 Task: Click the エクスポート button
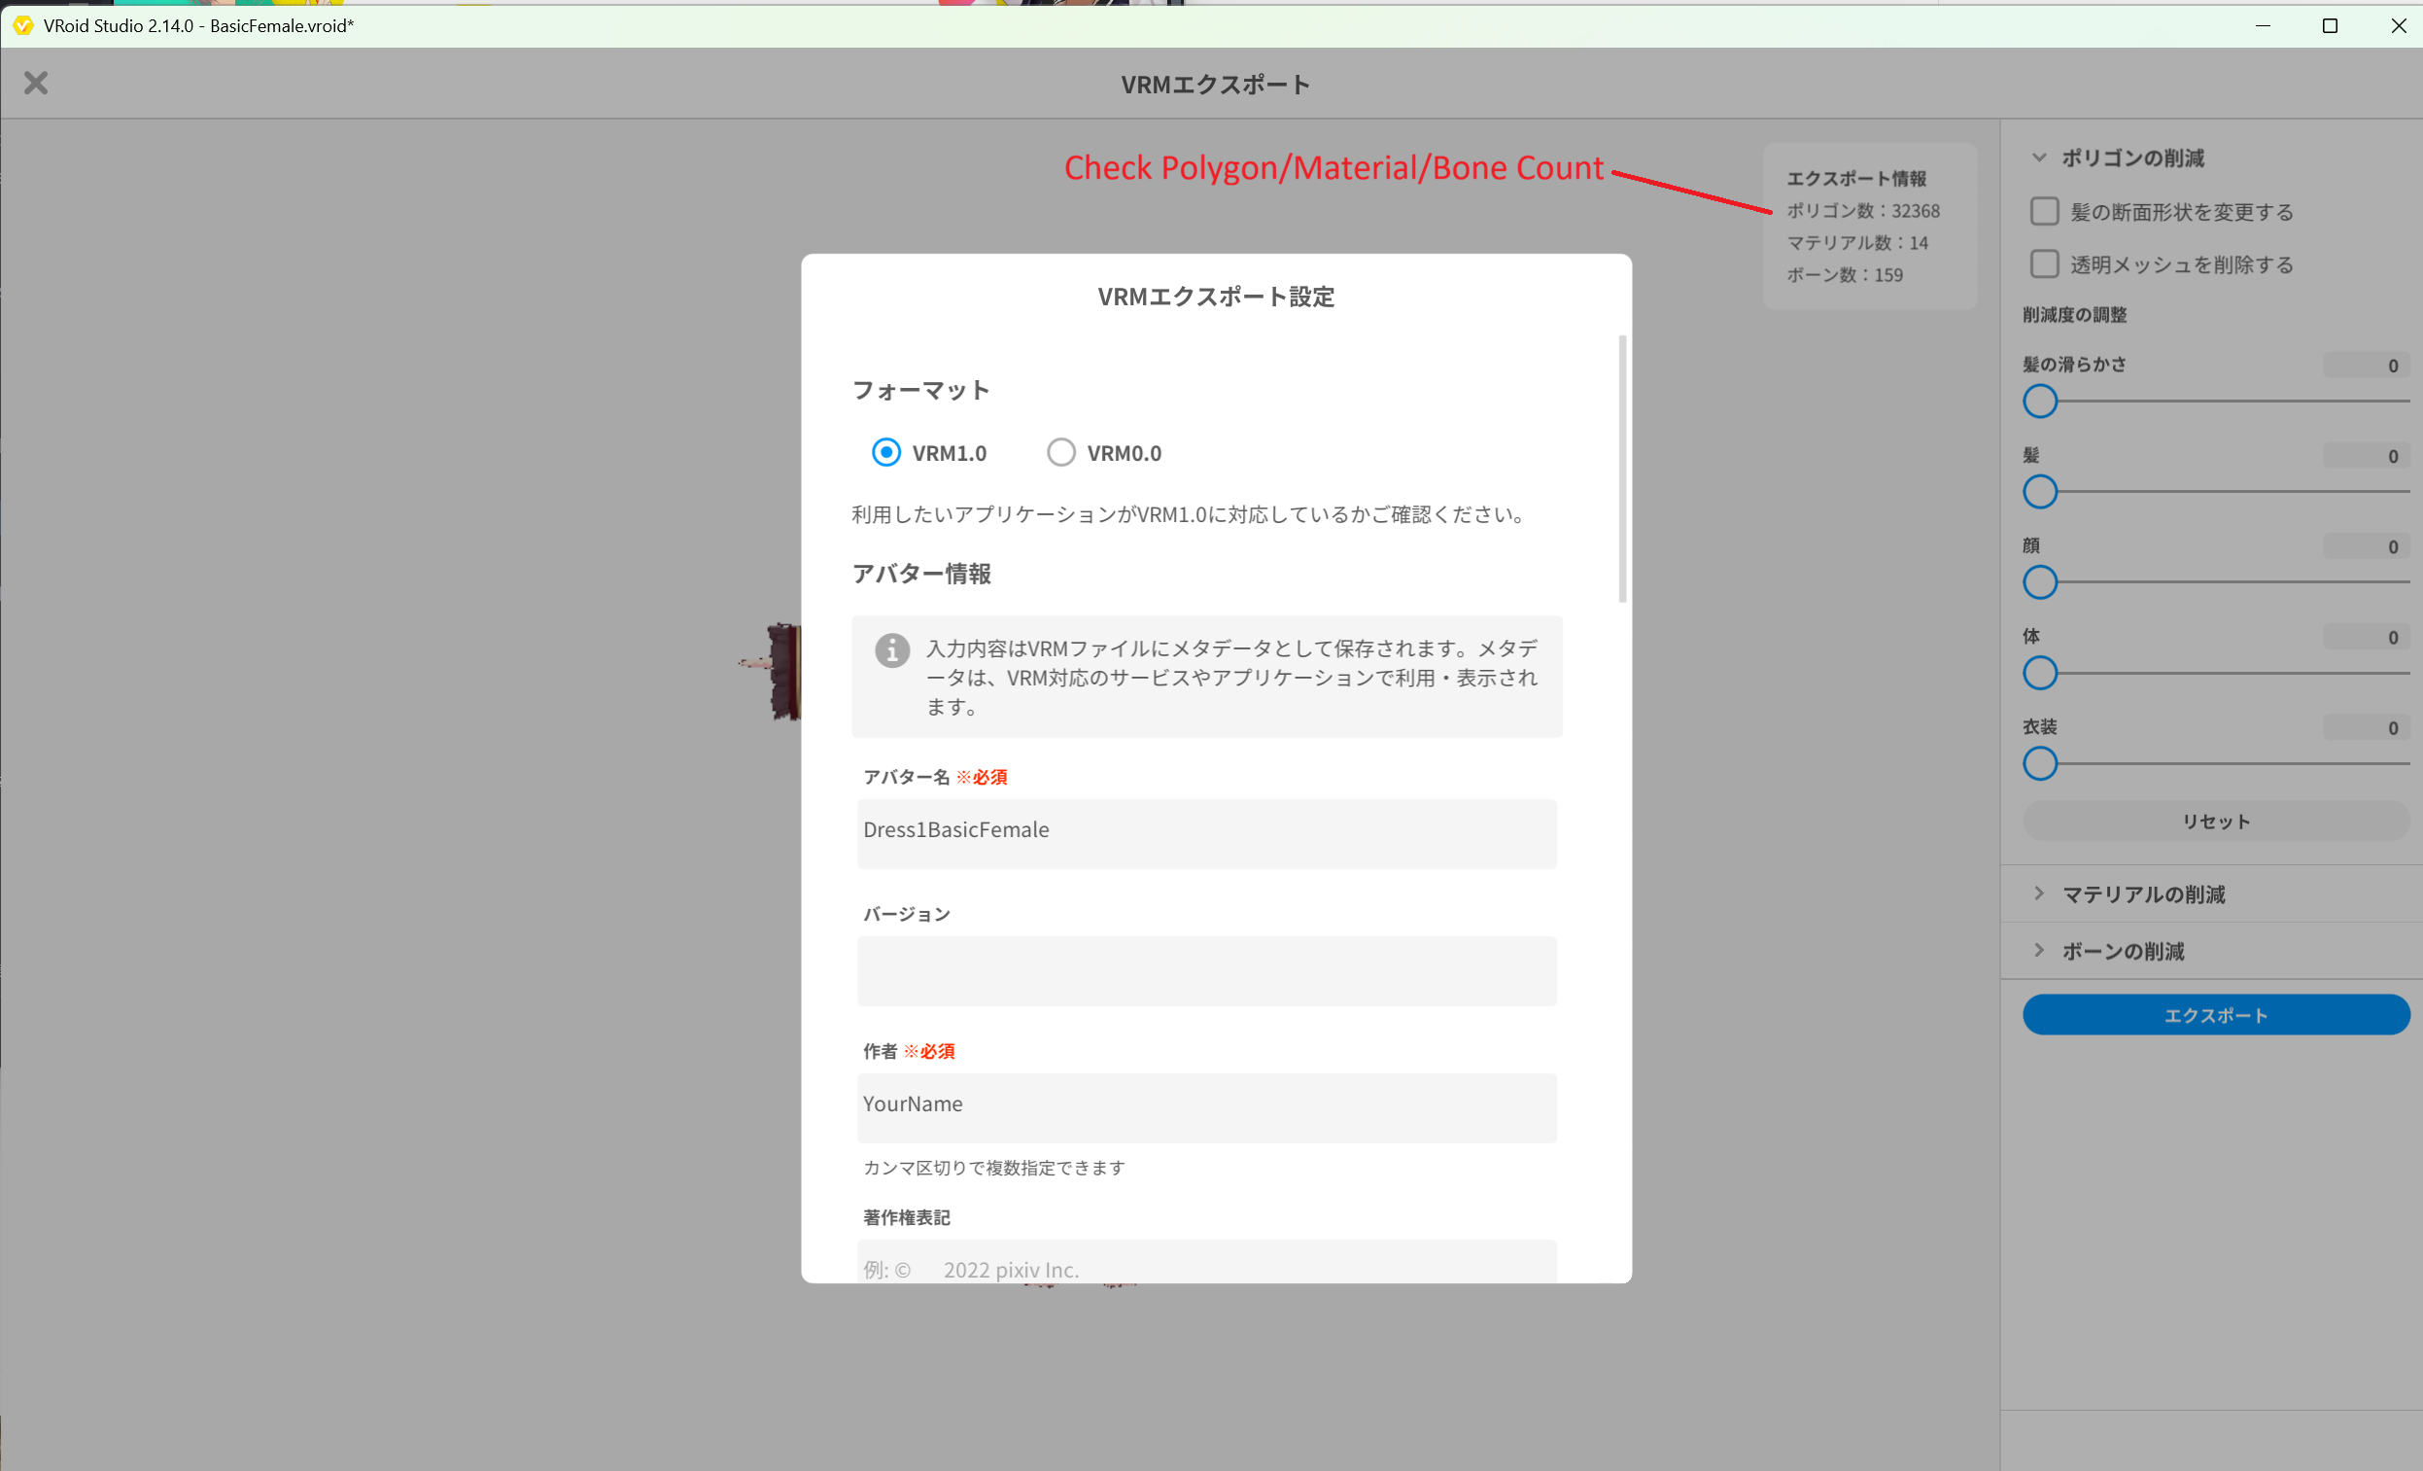2216,1014
